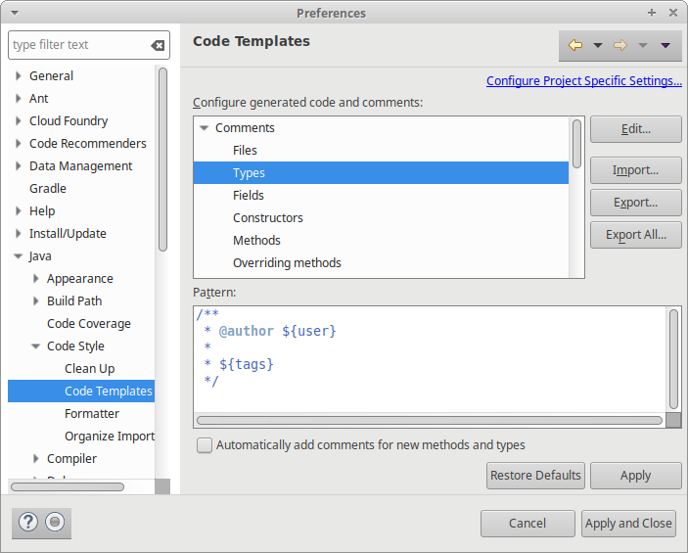Open the preferences view menu arrow
Image resolution: width=688 pixels, height=553 pixels.
point(665,45)
